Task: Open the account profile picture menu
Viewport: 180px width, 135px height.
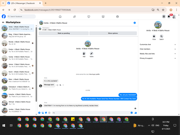Action: click(174, 17)
